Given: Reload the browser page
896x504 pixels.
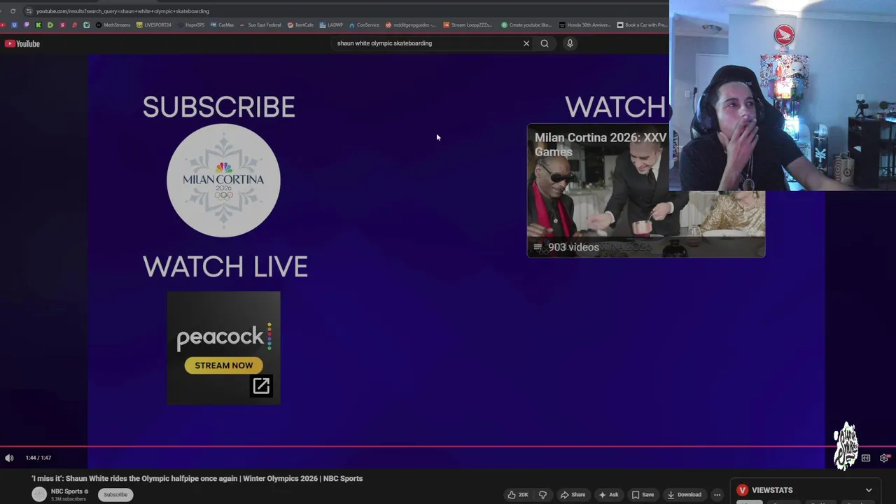Looking at the screenshot, I should (13, 11).
